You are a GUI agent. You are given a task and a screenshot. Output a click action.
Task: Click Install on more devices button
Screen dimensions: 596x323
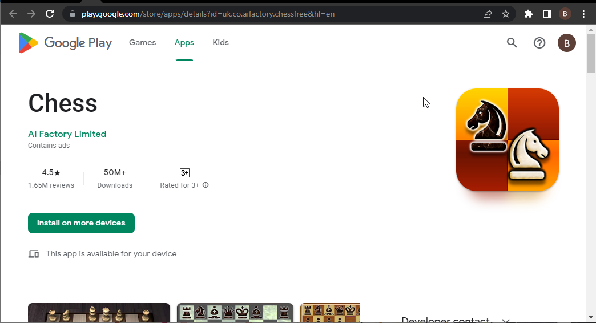[x=81, y=223]
